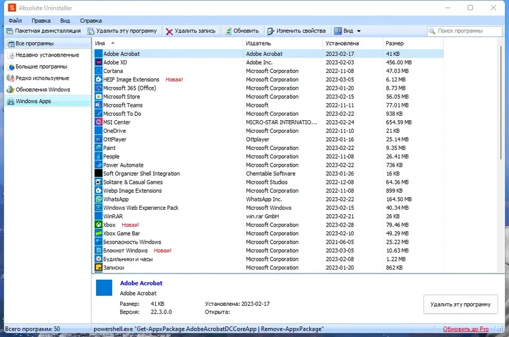This screenshot has width=509, height=337.
Task: Select Soft Organizer Shell Integration row
Action: [x=268, y=174]
